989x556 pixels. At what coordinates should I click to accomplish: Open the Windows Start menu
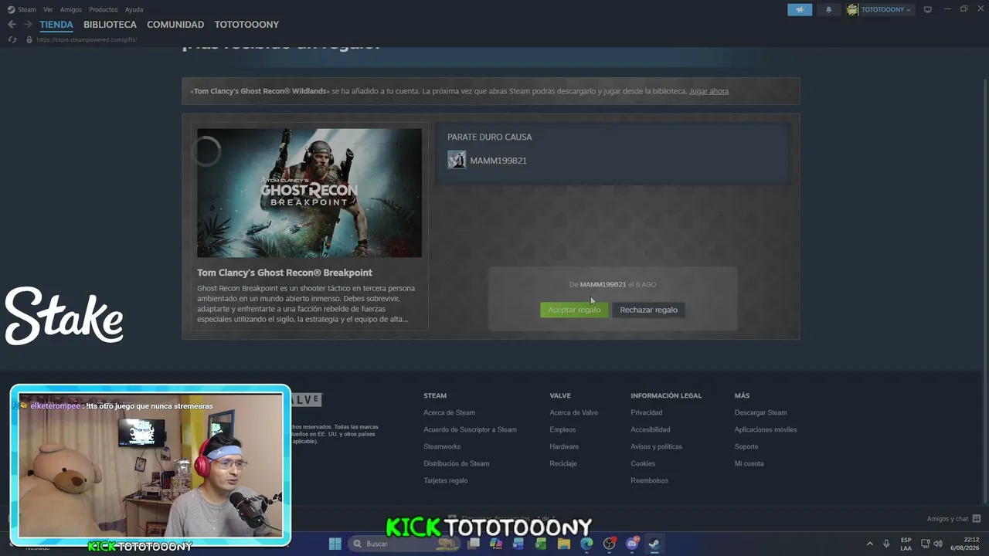pyautogui.click(x=335, y=544)
